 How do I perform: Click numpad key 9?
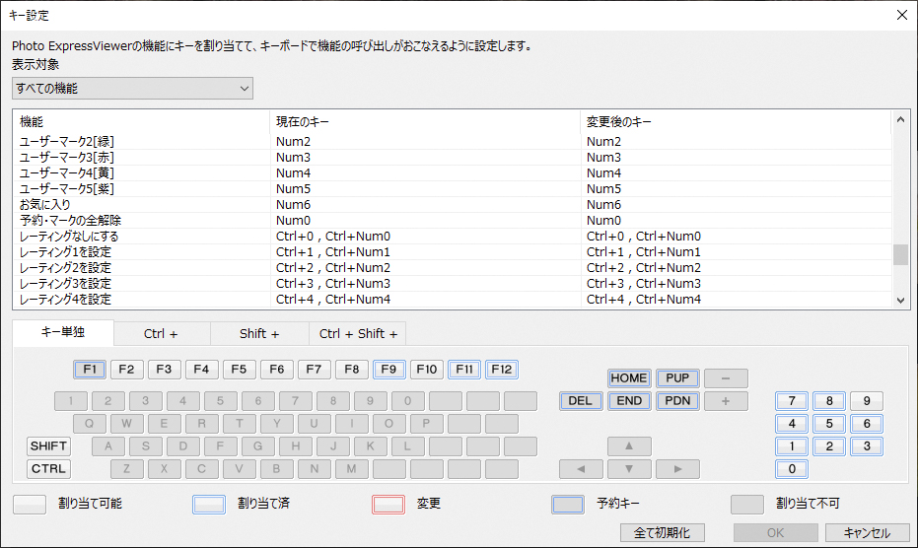coord(867,401)
